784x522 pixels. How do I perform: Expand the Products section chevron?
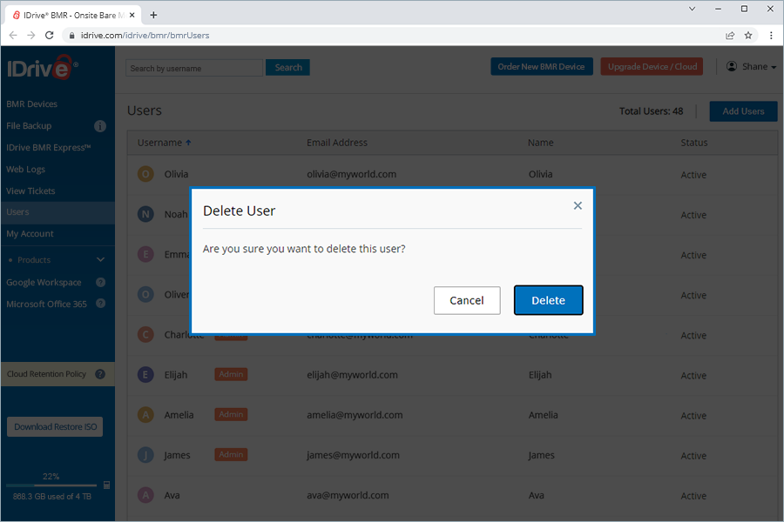(100, 260)
